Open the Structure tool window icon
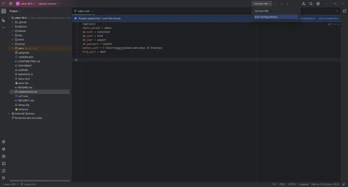The width and height of the screenshot is (348, 187). pos(4,20)
